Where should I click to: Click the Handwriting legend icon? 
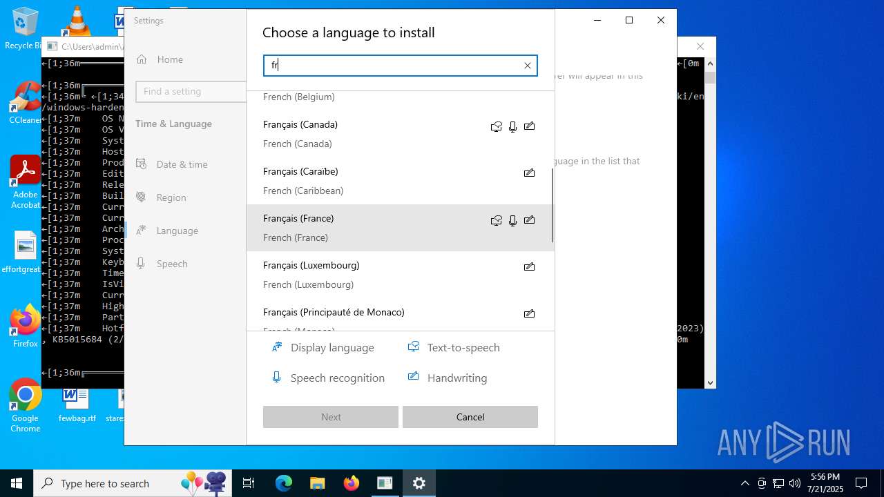[x=413, y=377]
